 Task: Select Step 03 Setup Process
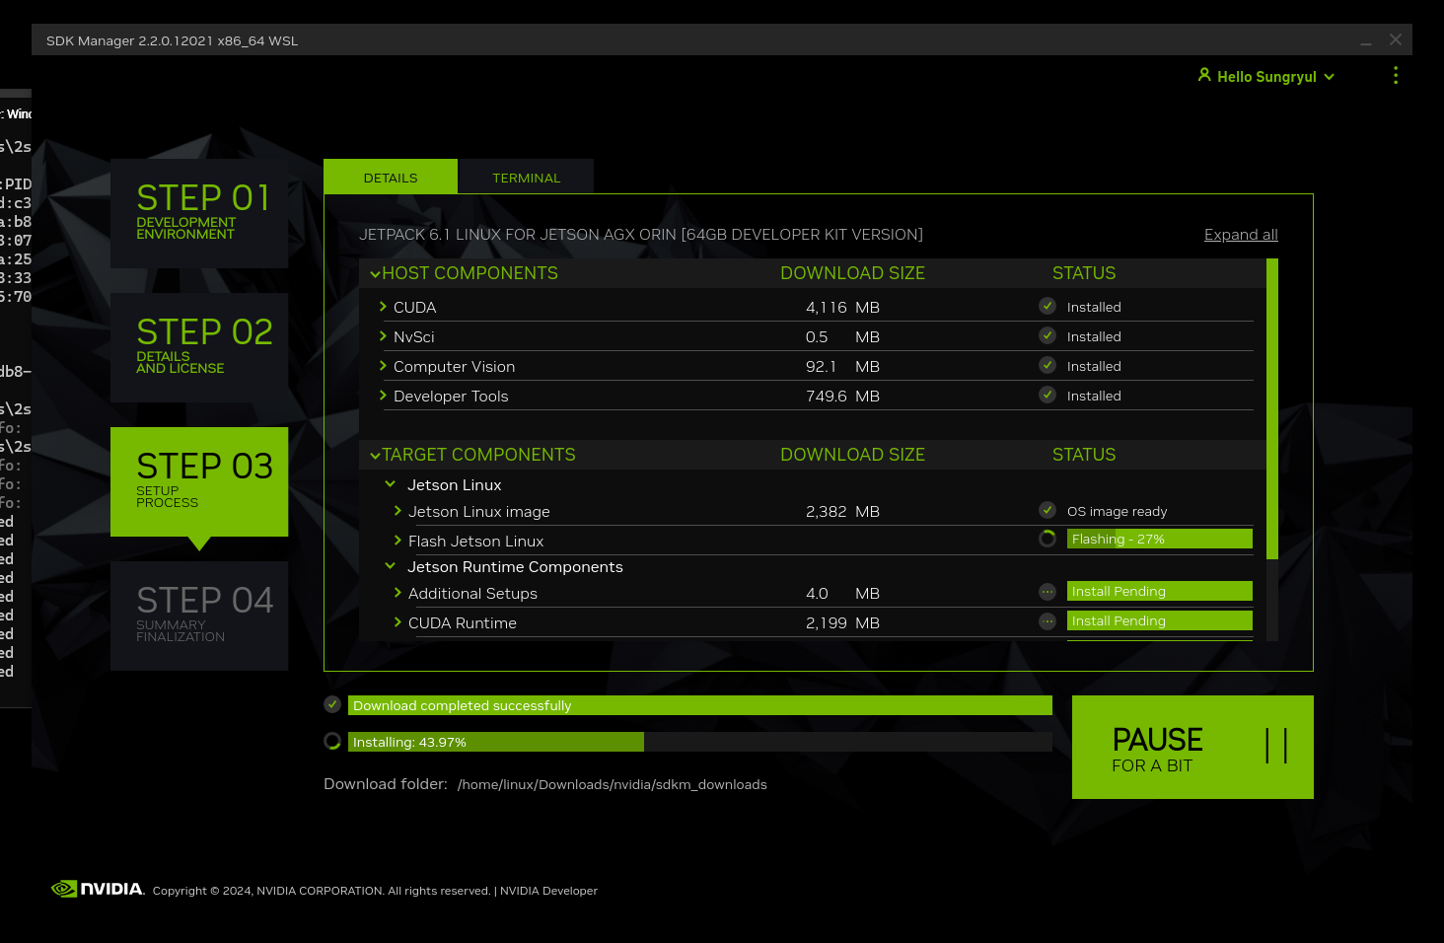pos(199,481)
